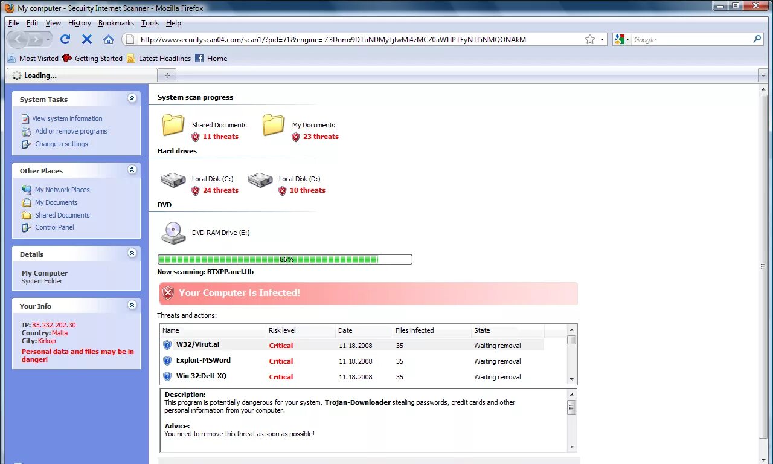Collapse the Other Places panel
The height and width of the screenshot is (464, 773).
click(132, 170)
